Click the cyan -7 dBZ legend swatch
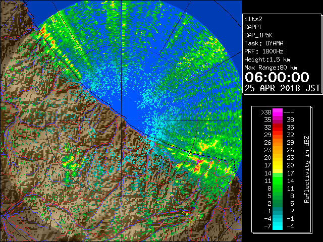This screenshot has width=323, height=242. (x=278, y=226)
